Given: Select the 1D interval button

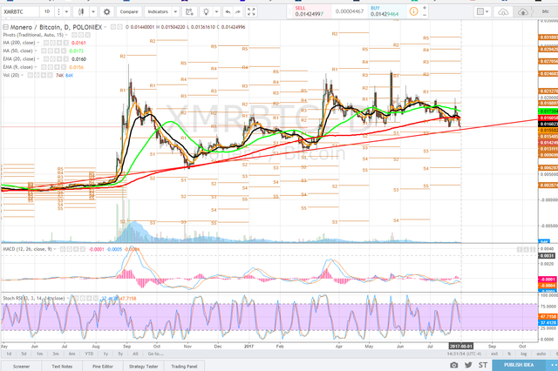Looking at the screenshot, I should [x=47, y=11].
